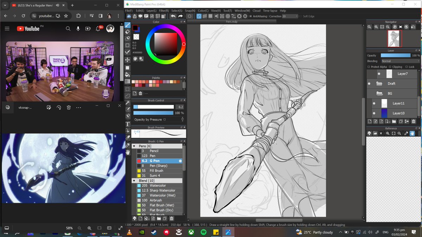This screenshot has height=237, width=422.
Task: Select the Eraser tool
Action: [x=128, y=32]
